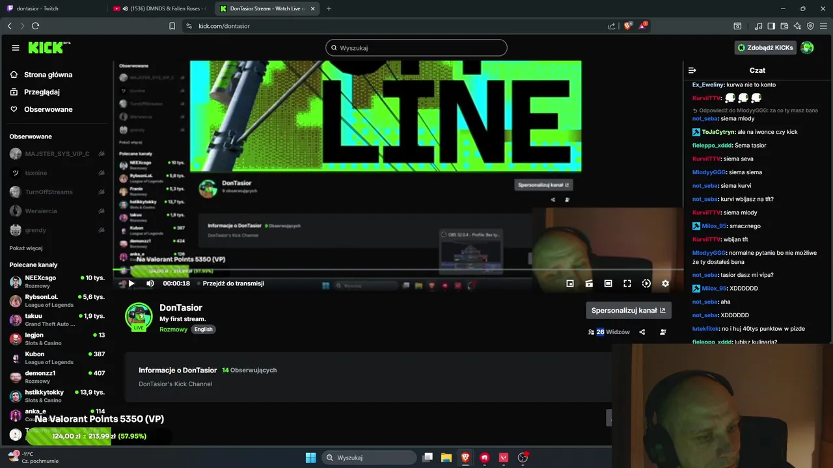
Task: Click DonTasior live avatar
Action: click(139, 317)
